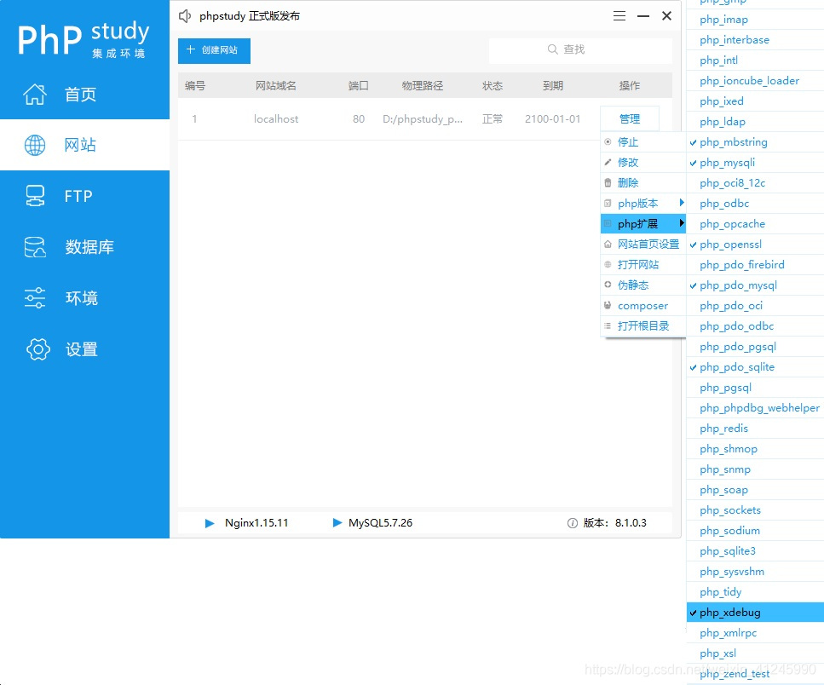Select the 网站 sidebar section
The image size is (824, 685).
tap(79, 145)
